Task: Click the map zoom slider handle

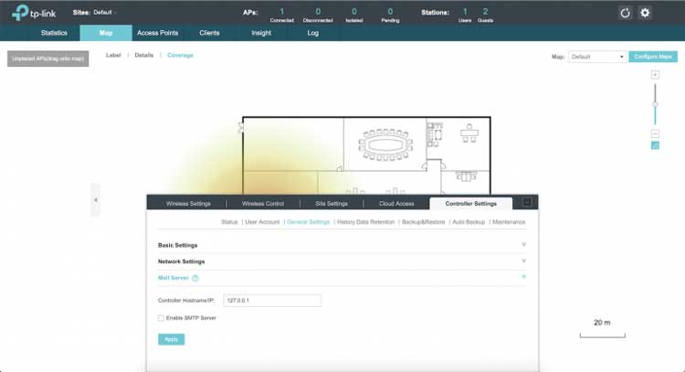Action: (655, 104)
